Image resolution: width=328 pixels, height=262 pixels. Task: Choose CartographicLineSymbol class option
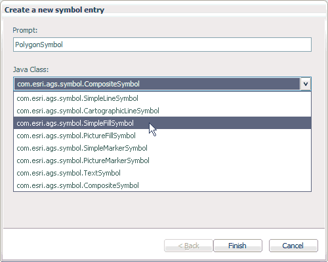click(162, 111)
